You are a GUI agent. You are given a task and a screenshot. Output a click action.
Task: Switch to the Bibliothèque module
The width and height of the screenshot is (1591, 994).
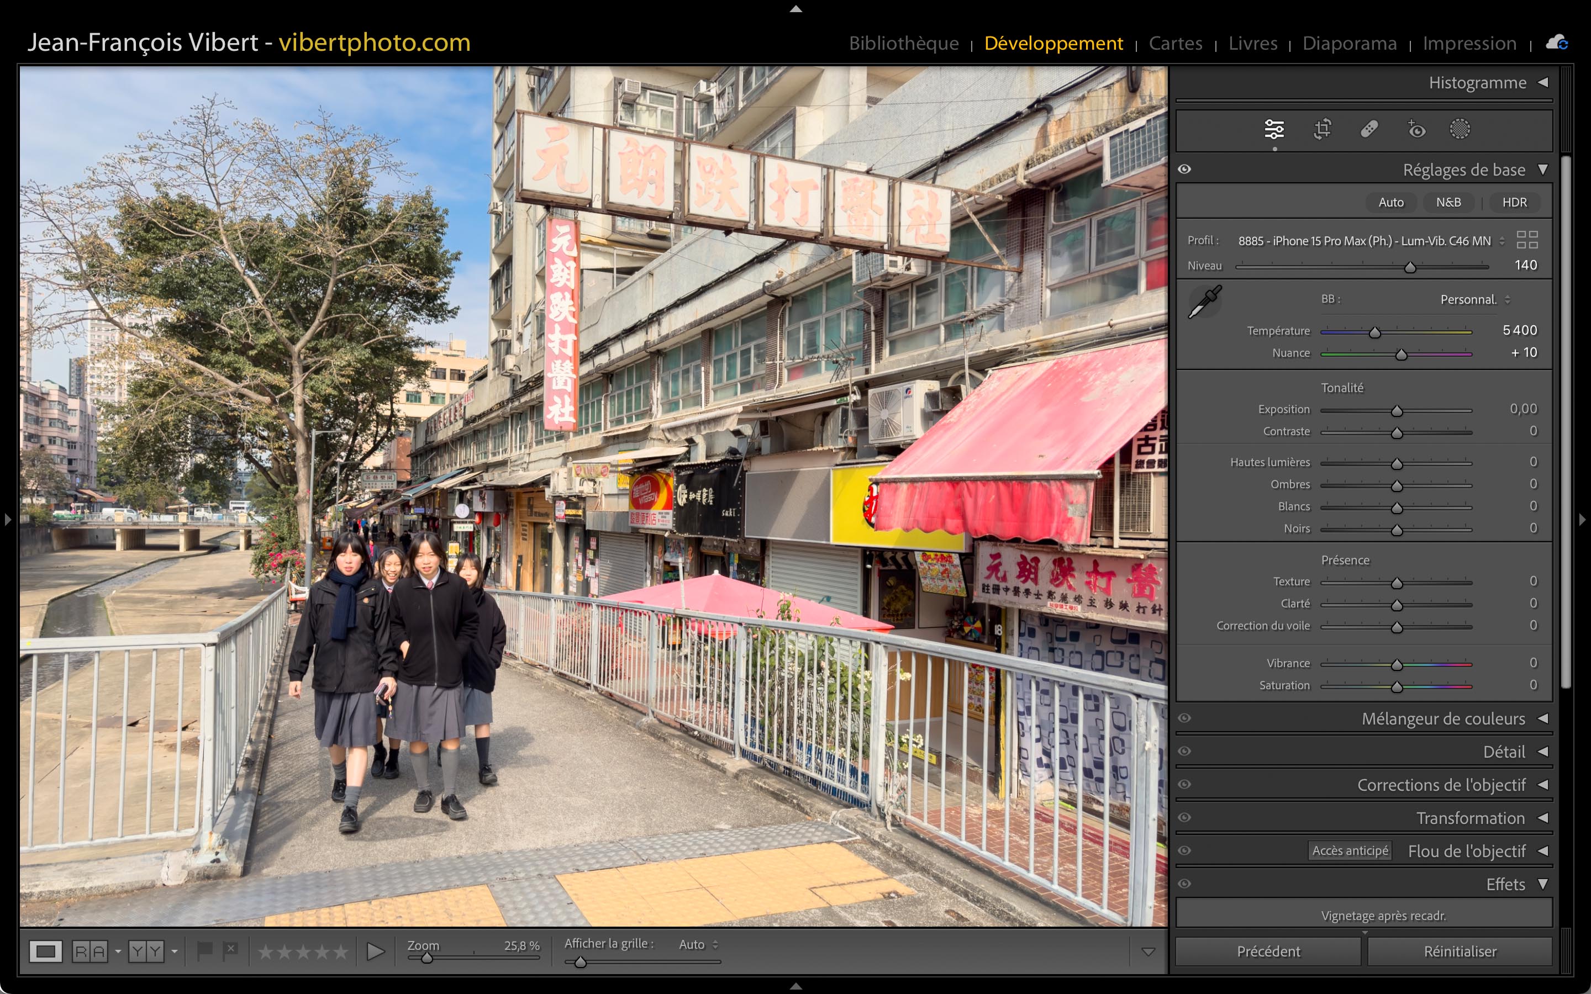903,44
